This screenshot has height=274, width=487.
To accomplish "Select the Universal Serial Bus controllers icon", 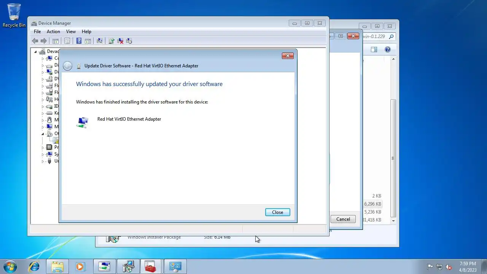I will pos(49,161).
